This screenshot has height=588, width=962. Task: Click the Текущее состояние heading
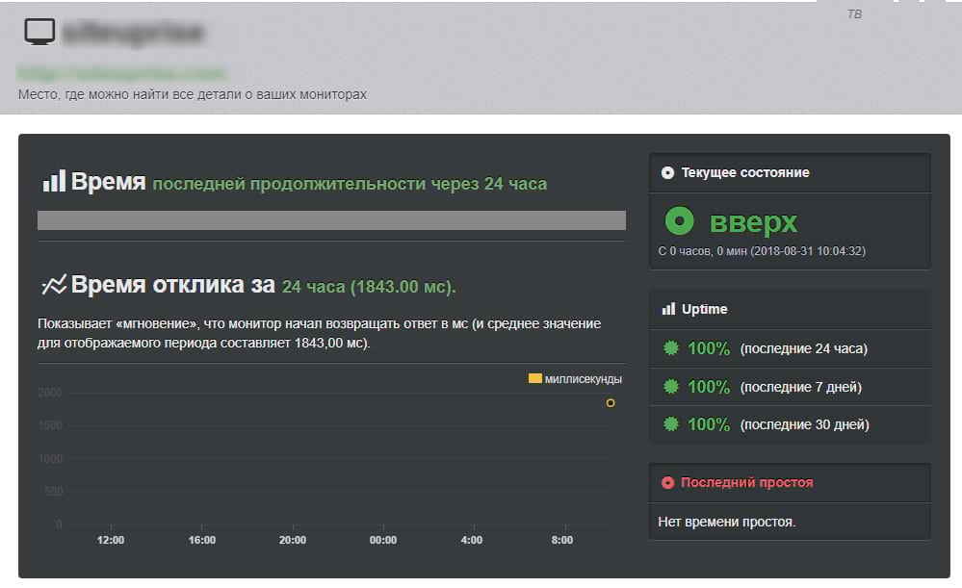(x=745, y=173)
